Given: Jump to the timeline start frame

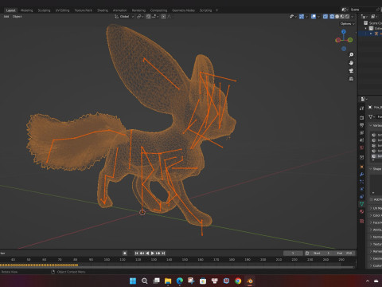Looking at the screenshot, I should click(x=137, y=254).
